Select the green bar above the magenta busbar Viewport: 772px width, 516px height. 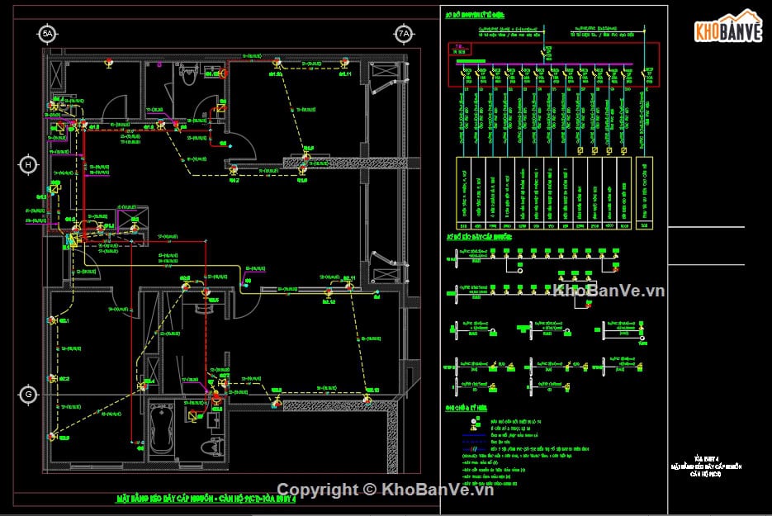[471, 61]
